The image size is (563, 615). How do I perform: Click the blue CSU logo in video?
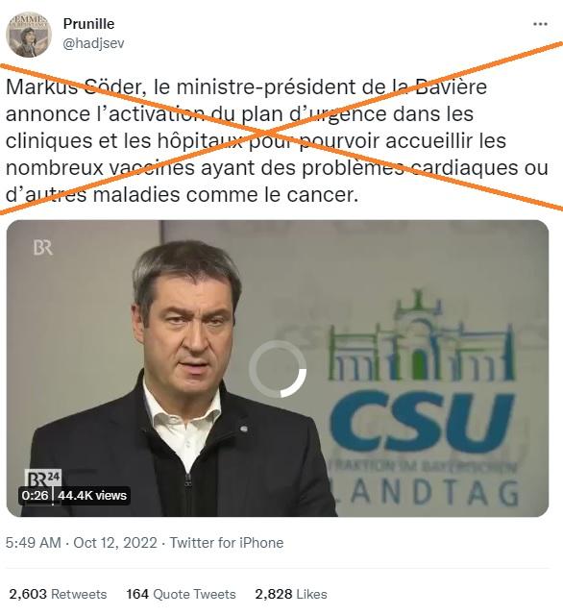(422, 422)
